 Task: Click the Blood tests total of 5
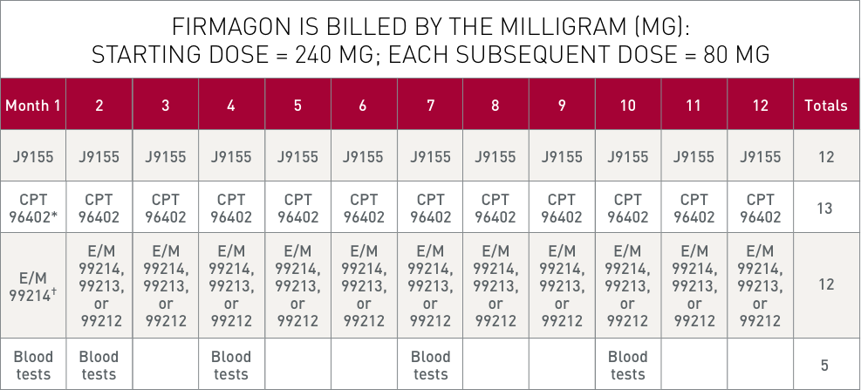point(826,365)
